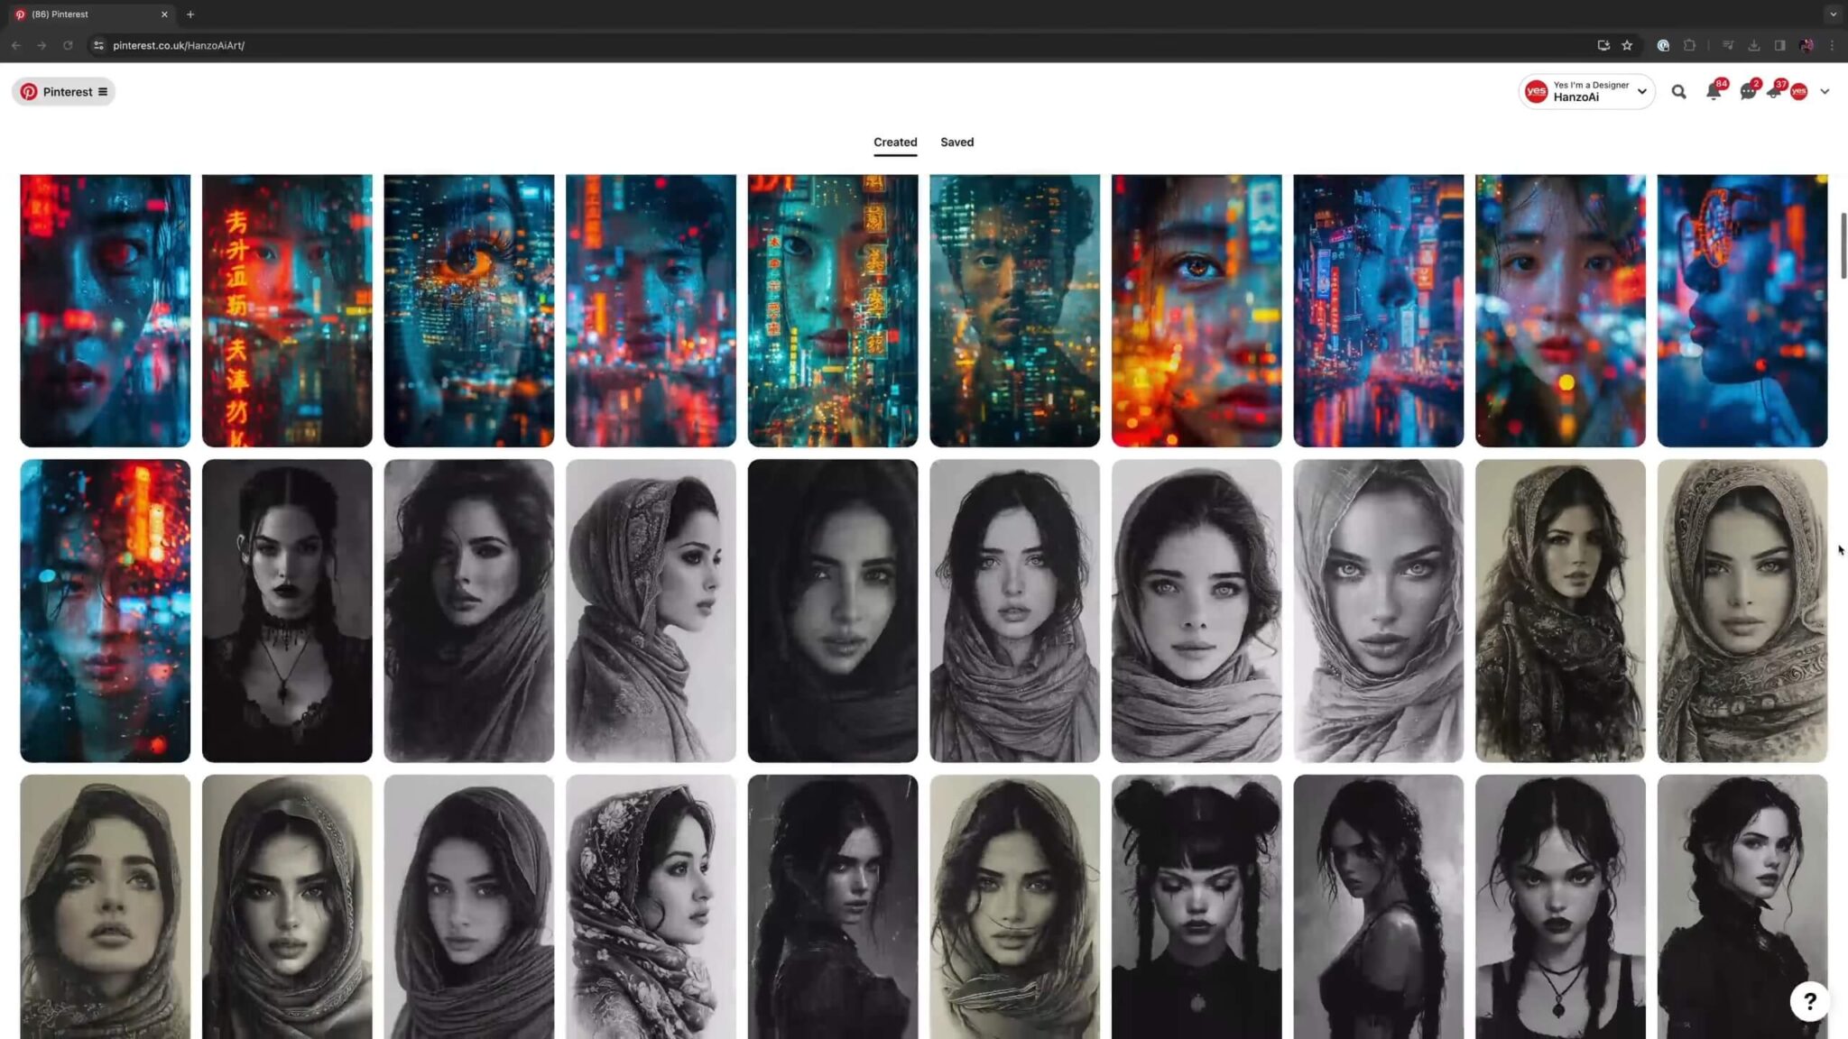
Task: Open messages icon with 2 unread
Action: [1747, 91]
